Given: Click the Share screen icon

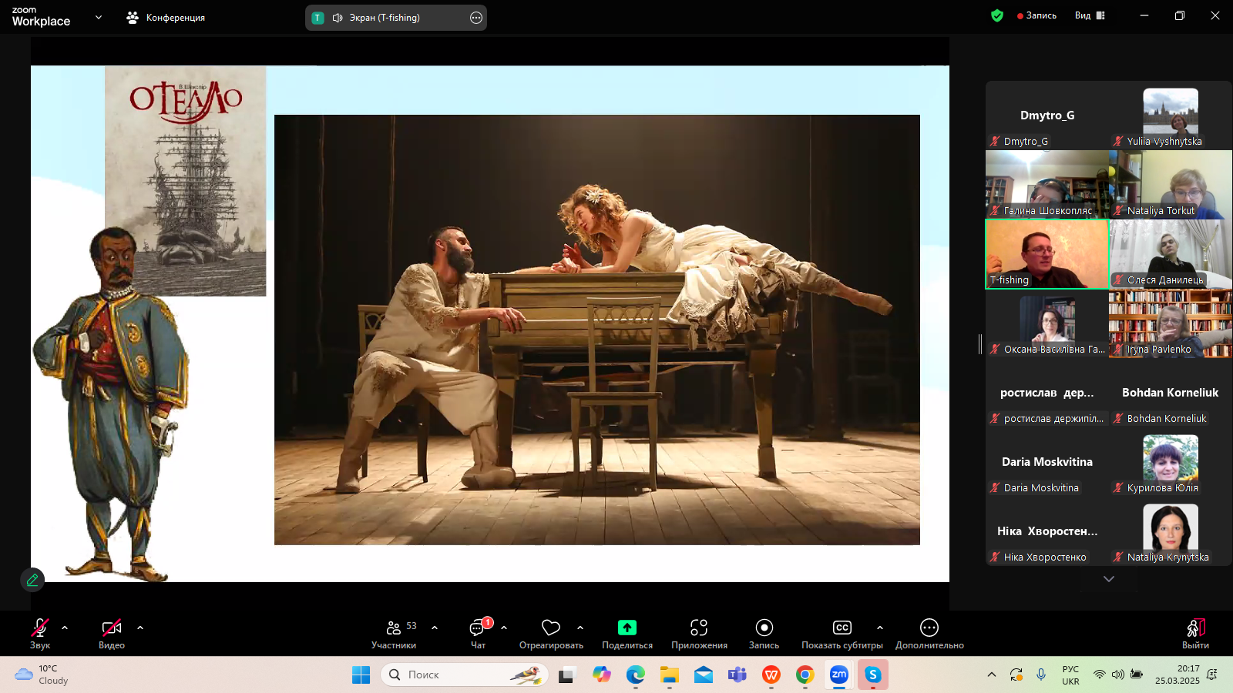Looking at the screenshot, I should [x=627, y=633].
